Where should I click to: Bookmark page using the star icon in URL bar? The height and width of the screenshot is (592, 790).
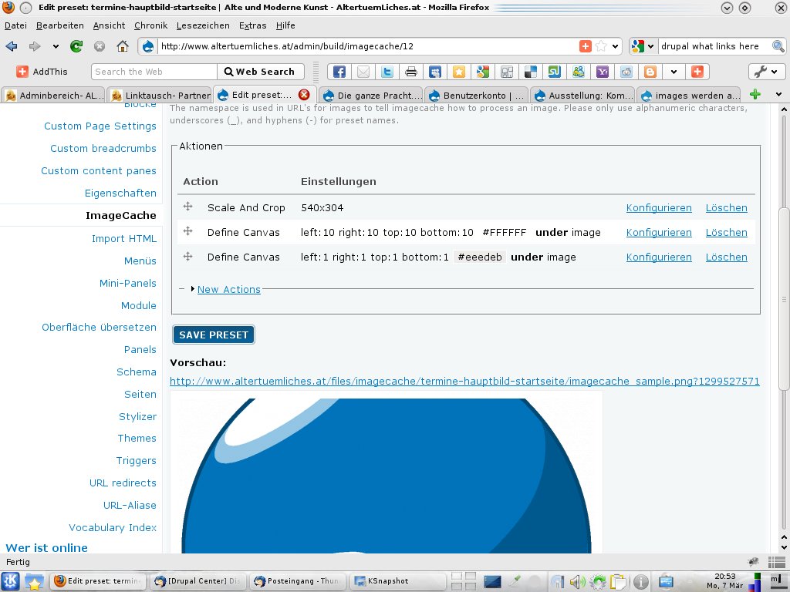coord(601,46)
